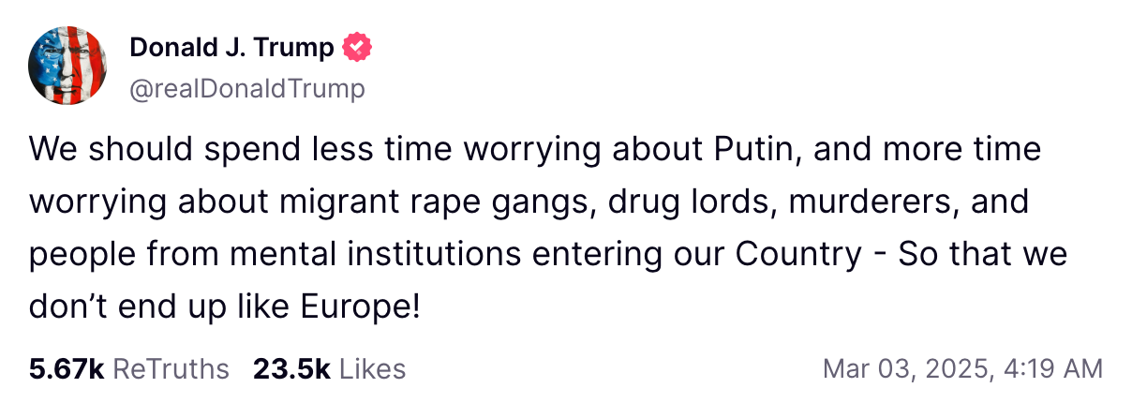Open the profile avatar picture

coord(66,66)
